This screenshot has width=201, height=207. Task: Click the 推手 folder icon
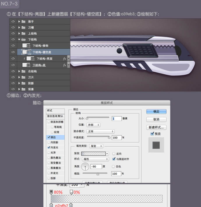(24, 22)
